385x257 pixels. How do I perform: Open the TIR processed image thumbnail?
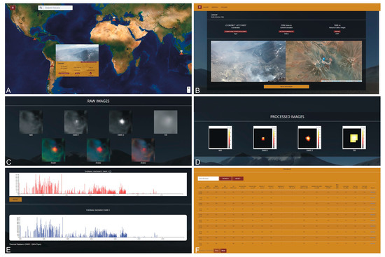[354, 137]
